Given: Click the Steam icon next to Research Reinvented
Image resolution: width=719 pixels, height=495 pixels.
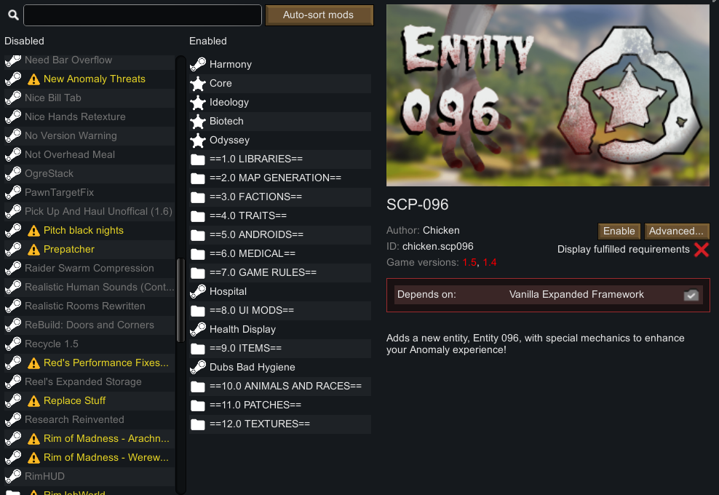Looking at the screenshot, I should pos(13,419).
